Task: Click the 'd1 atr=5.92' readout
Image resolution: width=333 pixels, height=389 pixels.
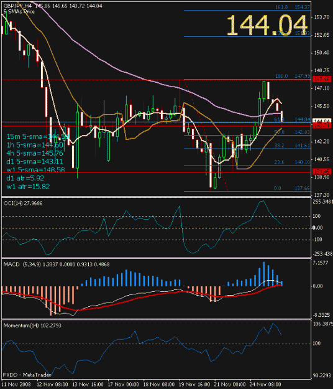Action: 25,178
